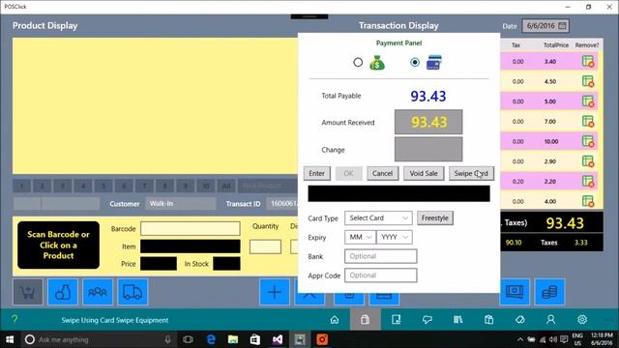Click the Scan Barcode or Click on a Product box

tap(58, 245)
